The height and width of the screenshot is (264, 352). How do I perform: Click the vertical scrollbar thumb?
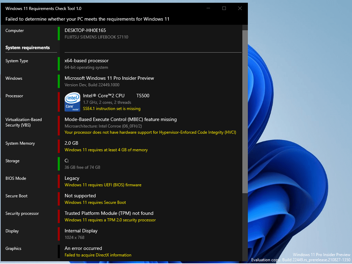[245, 112]
